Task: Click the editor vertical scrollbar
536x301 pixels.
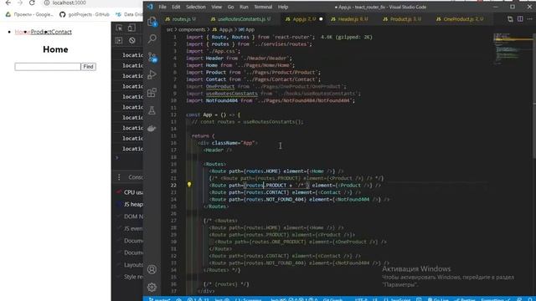Action: (534, 95)
